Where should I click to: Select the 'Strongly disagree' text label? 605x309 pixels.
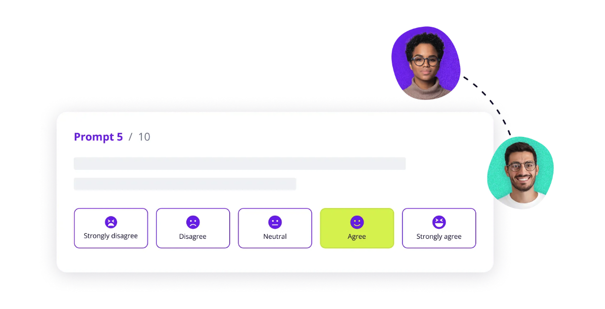pos(111,236)
